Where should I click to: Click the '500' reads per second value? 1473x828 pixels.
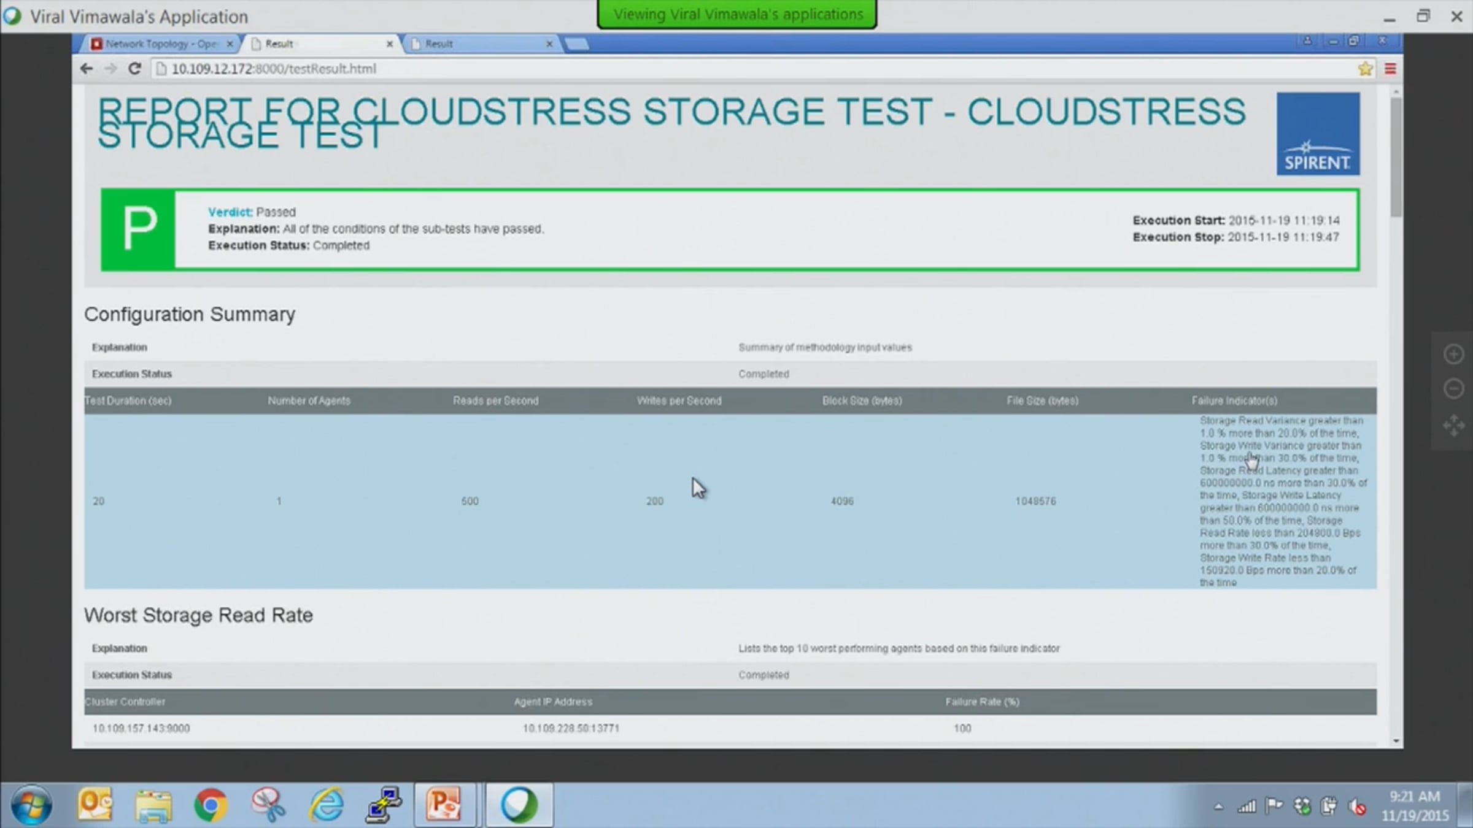click(x=470, y=501)
